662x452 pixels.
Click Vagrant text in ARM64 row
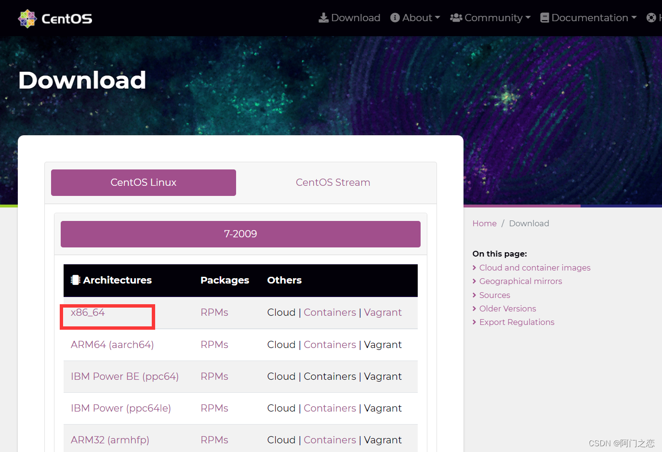coord(383,345)
